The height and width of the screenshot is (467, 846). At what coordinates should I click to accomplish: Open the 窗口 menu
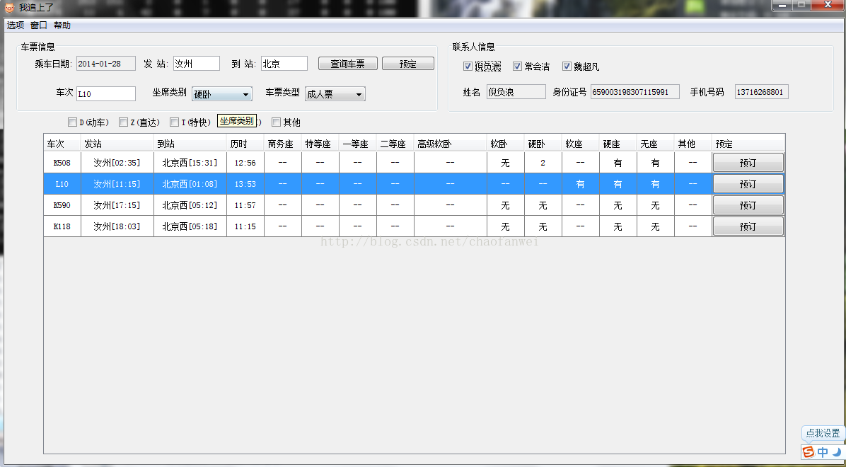[39, 25]
